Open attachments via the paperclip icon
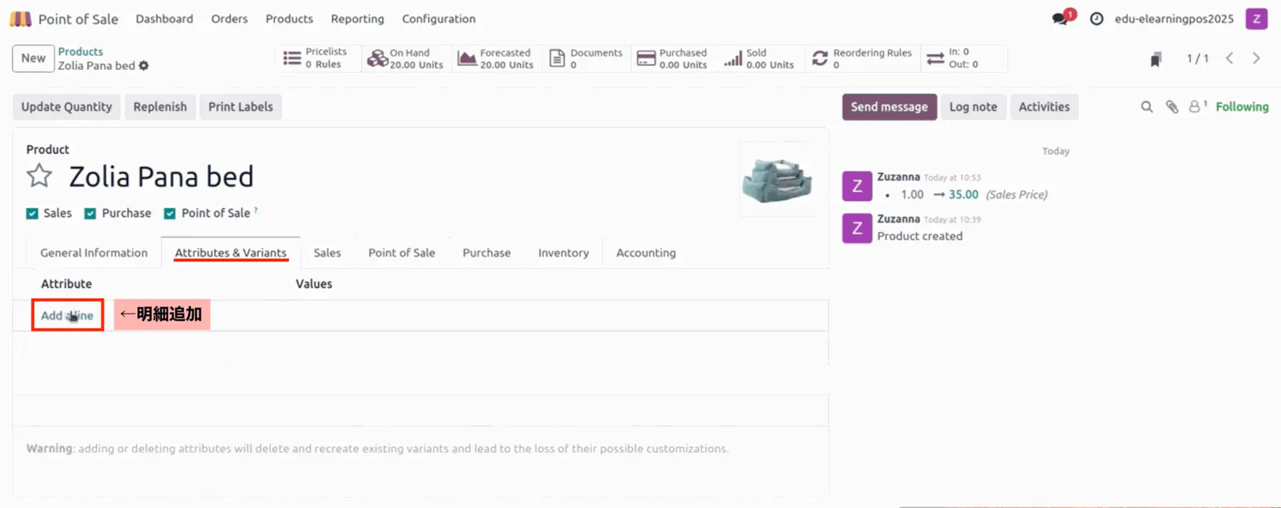Viewport: 1281px width, 508px height. tap(1172, 107)
